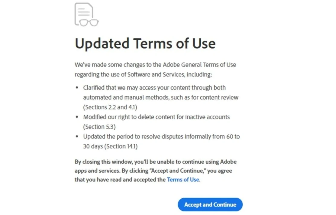Click the bullet dot before "Modified"
The image size is (336, 215).
point(77,117)
